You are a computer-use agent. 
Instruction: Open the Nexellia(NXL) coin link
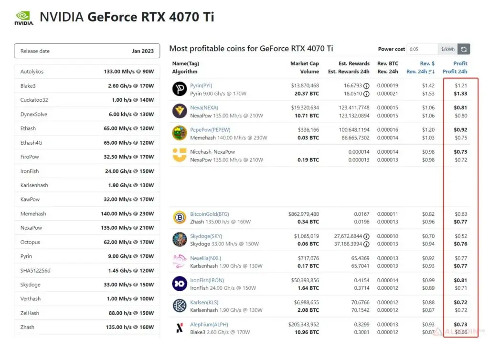pos(205,258)
